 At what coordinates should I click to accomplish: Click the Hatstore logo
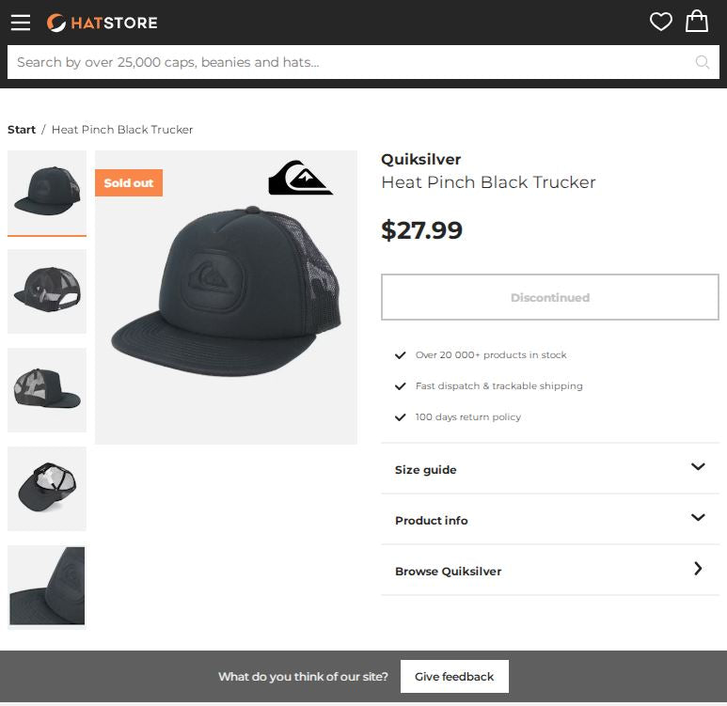pyautogui.click(x=103, y=23)
